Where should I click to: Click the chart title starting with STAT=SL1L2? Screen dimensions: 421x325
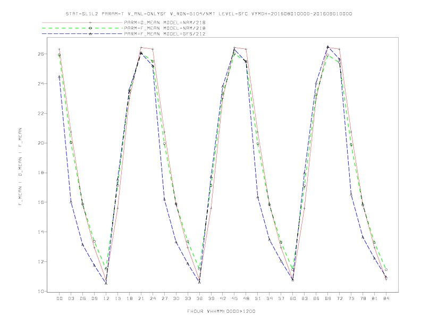click(208, 14)
